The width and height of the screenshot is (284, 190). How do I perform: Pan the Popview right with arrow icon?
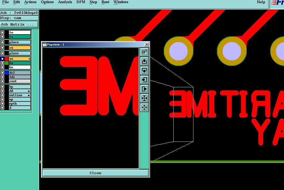pyautogui.click(x=144, y=89)
